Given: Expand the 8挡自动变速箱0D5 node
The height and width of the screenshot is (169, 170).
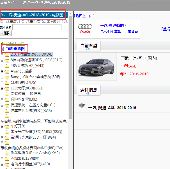Looking at the screenshot, I should [x=2, y=60].
